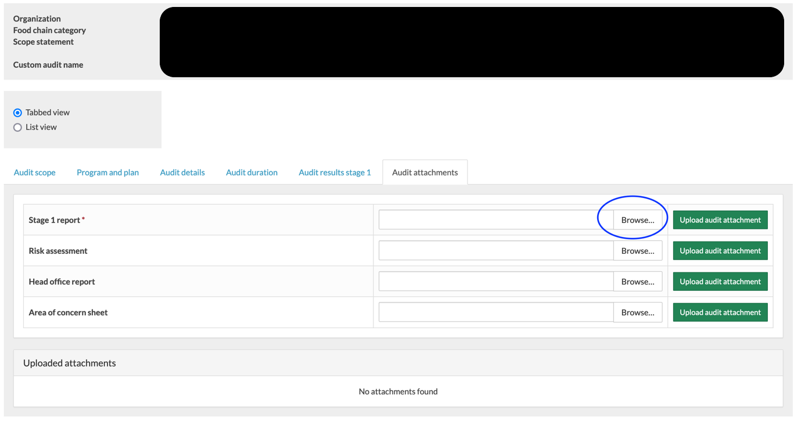
Task: Go to the Audit duration tab
Action: coord(252,172)
